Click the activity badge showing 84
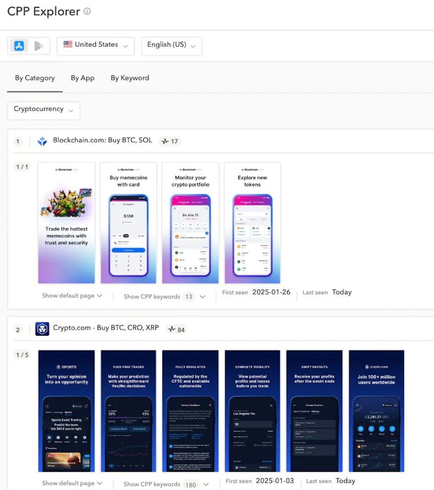 pos(176,329)
